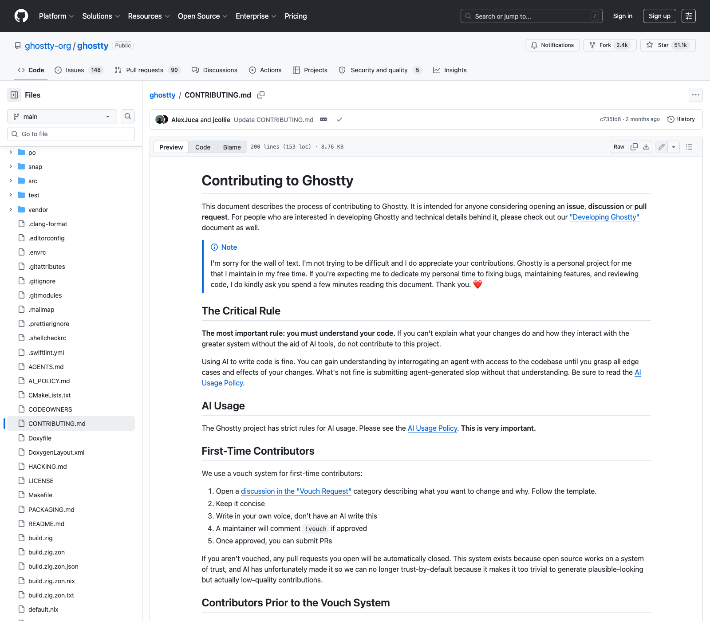Click the GitHub logo icon
Image resolution: width=710 pixels, height=621 pixels.
tap(21, 16)
